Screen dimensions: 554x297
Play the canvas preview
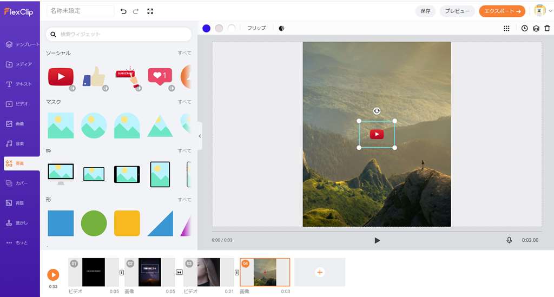(377, 240)
